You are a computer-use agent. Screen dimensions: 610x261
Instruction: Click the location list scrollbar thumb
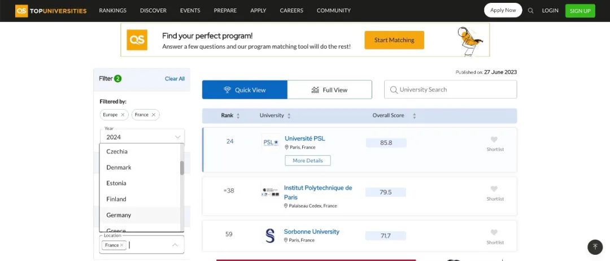pos(182,168)
